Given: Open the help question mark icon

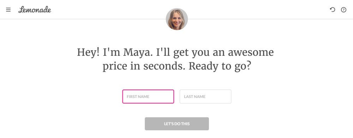Looking at the screenshot, I should [343, 9].
